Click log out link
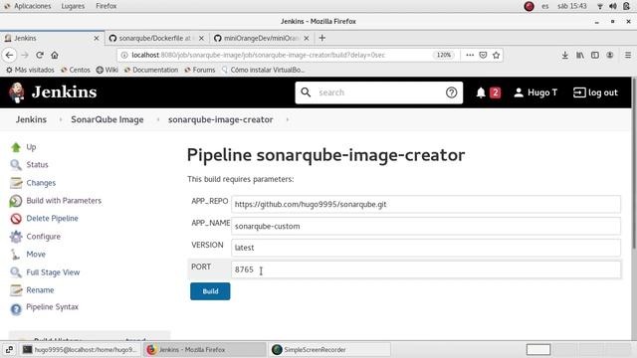Screen dimensions: 637x358 (595, 92)
